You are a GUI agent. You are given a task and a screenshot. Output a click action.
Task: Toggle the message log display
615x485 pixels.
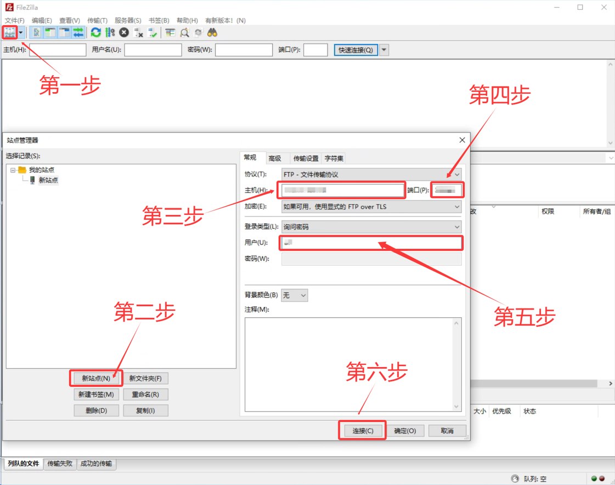coord(36,32)
